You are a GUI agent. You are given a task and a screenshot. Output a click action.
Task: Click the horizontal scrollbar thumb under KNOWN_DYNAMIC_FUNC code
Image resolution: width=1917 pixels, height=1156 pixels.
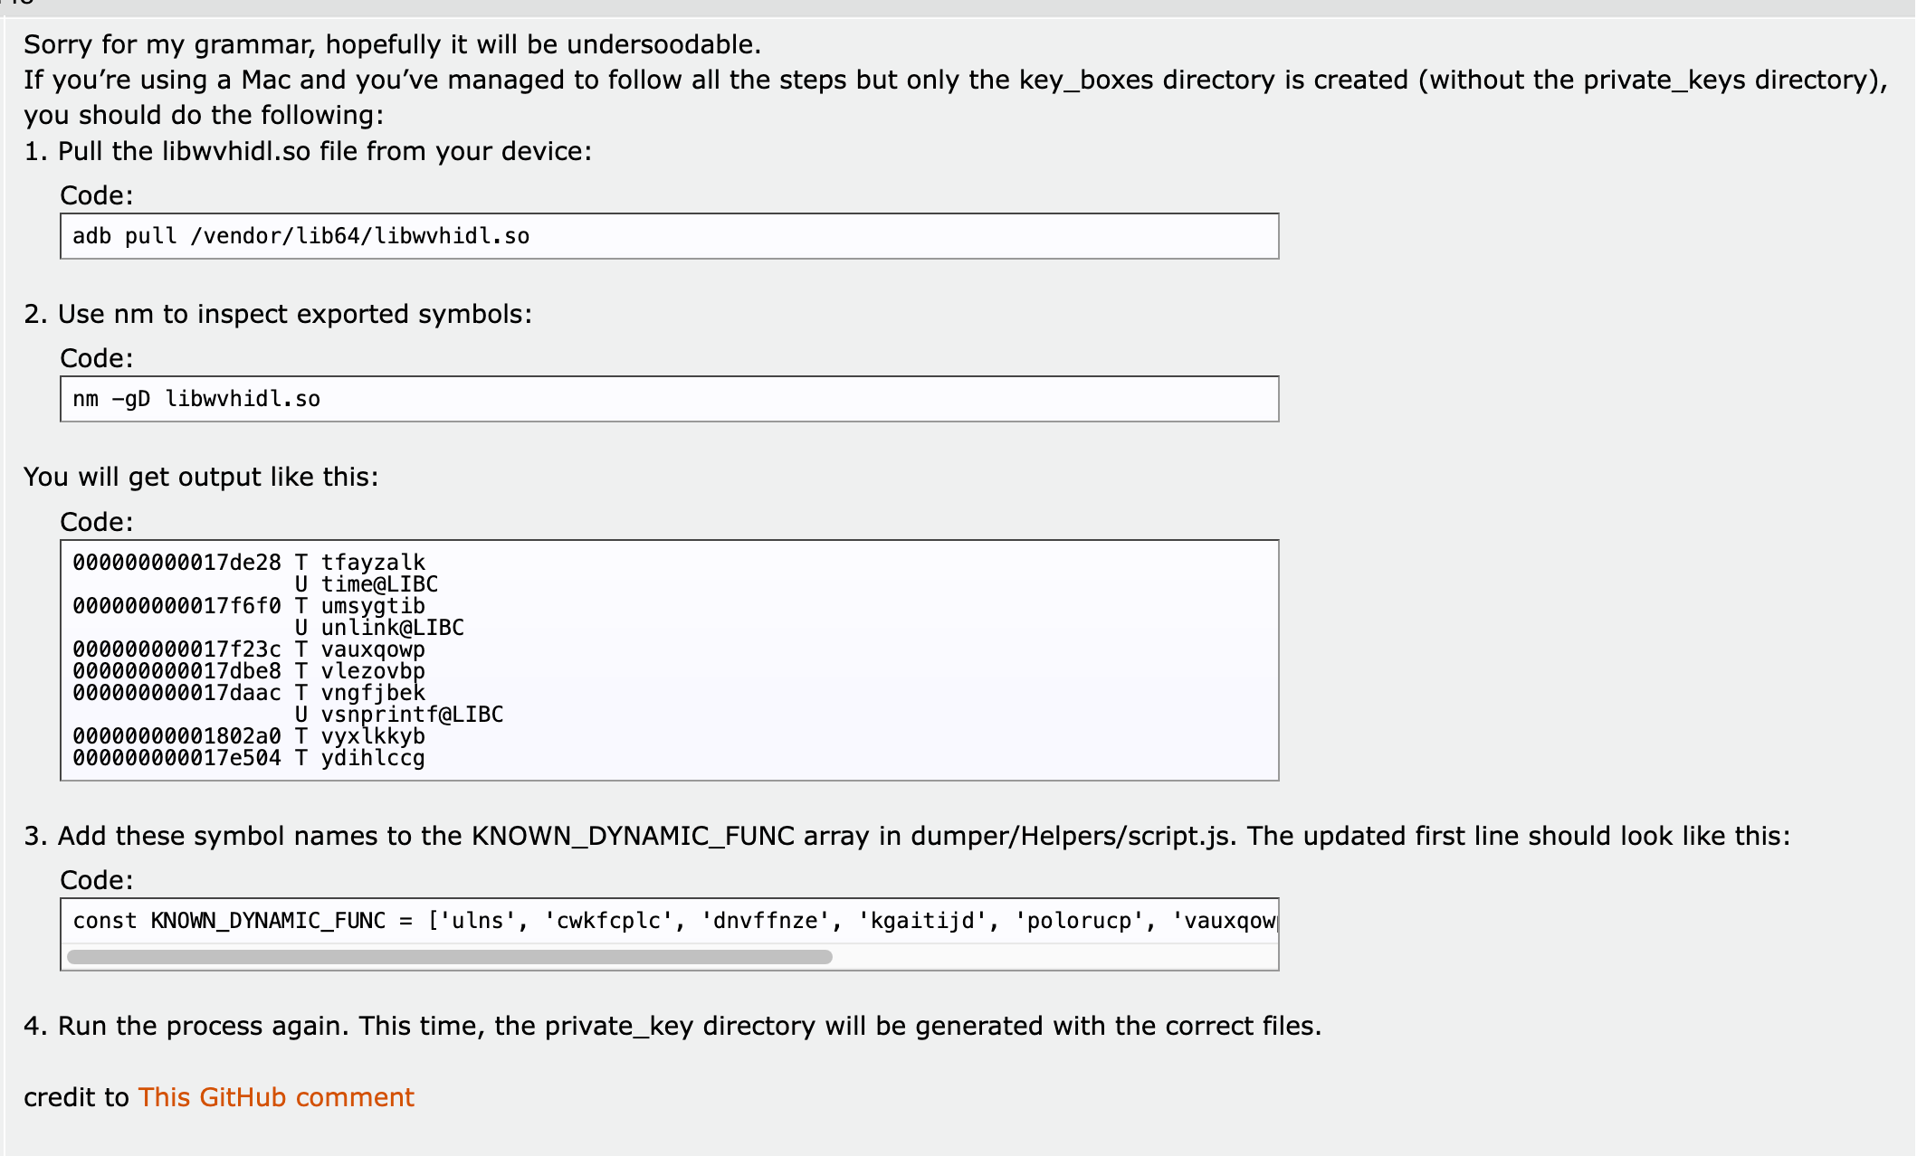coord(449,957)
